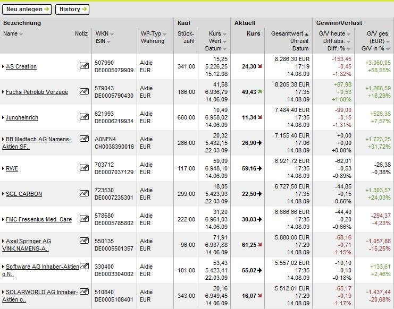Click the red down arrow next to 16,07

tap(260, 296)
